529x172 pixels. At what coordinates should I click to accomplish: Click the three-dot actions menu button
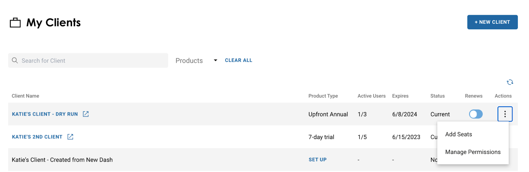click(505, 114)
